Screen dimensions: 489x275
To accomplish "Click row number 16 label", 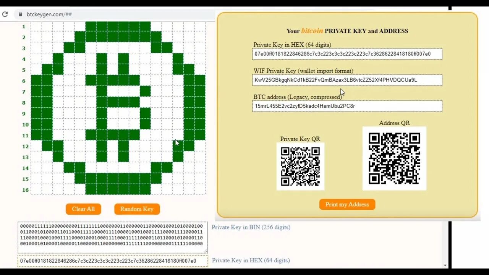I will click(25, 190).
